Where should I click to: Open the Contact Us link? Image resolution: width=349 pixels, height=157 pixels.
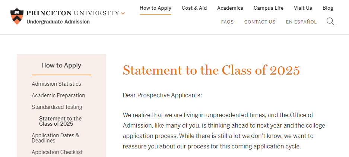pyautogui.click(x=260, y=22)
